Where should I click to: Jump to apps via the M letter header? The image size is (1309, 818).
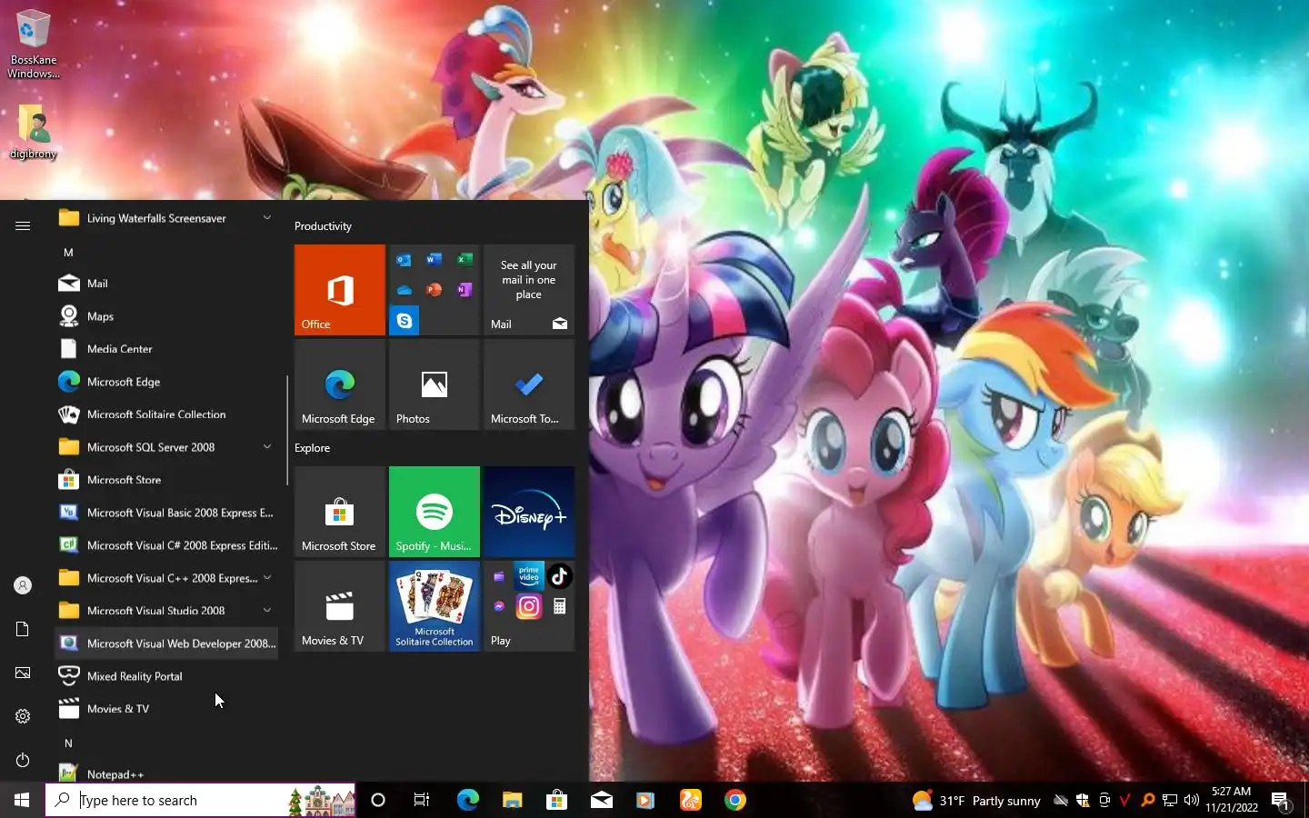point(68,253)
